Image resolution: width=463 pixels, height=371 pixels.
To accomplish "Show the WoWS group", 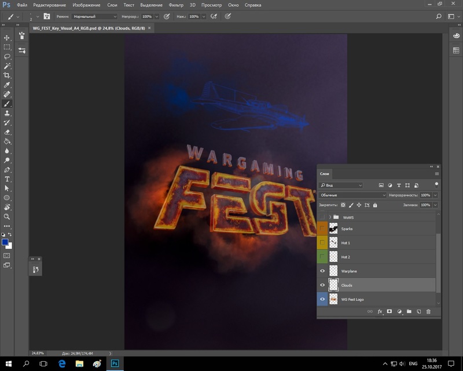I will coord(322,217).
